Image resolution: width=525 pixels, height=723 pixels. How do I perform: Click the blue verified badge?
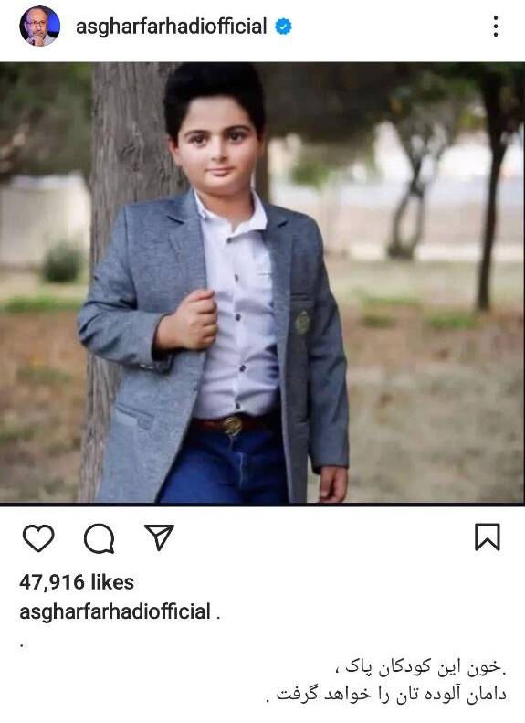pos(283,27)
